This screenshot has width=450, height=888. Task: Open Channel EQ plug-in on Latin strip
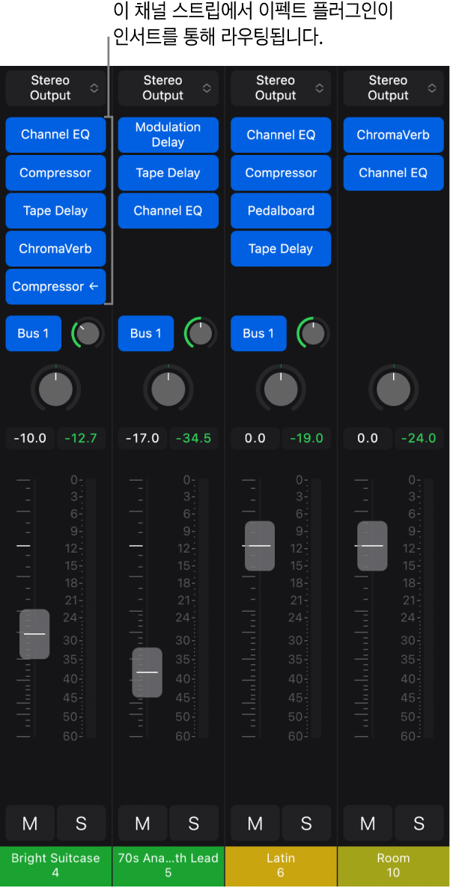click(281, 135)
